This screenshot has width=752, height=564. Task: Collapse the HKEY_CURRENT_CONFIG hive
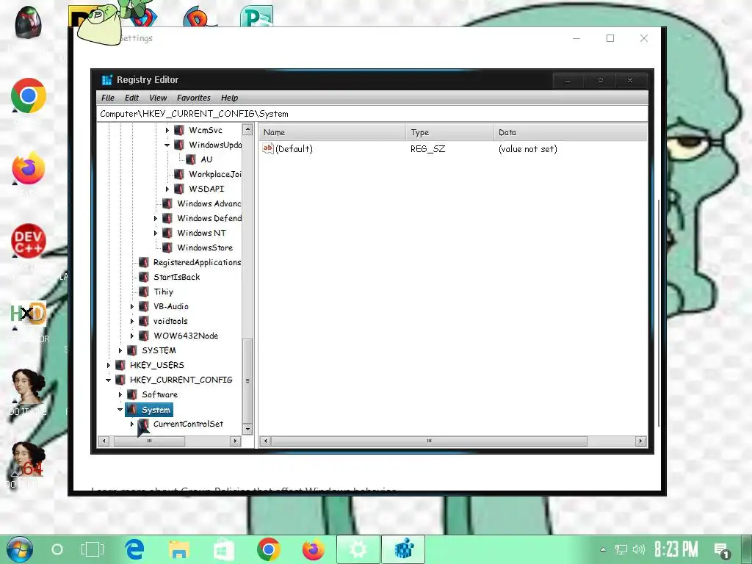[109, 380]
